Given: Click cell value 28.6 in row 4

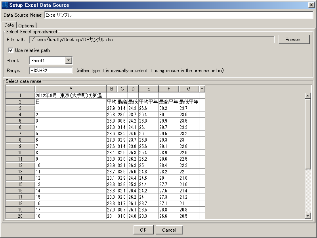Looking at the screenshot, I should 122,115.
